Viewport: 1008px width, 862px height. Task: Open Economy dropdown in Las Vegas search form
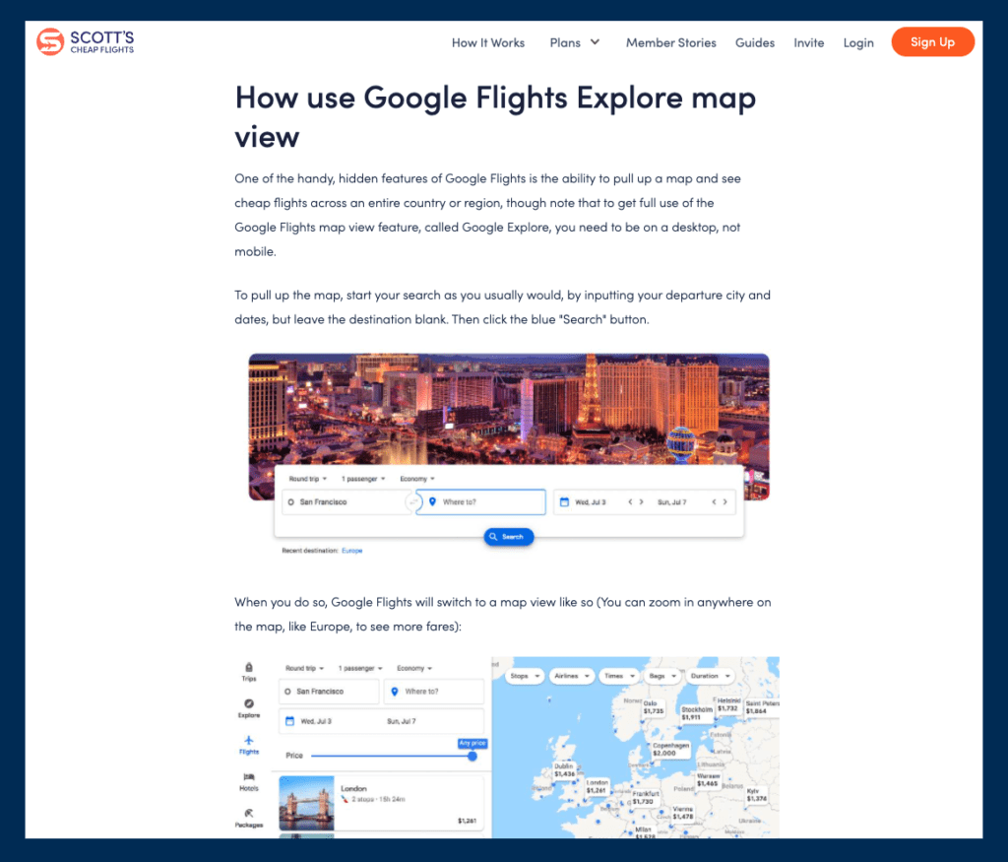pyautogui.click(x=417, y=479)
